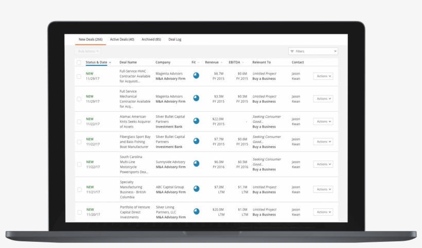Click Silver Bullet Capital Partners in Alamac row
Viewport: 422px width, 248px height.
pos(170,119)
